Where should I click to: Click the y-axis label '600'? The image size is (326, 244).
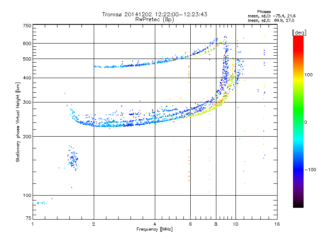(27, 44)
